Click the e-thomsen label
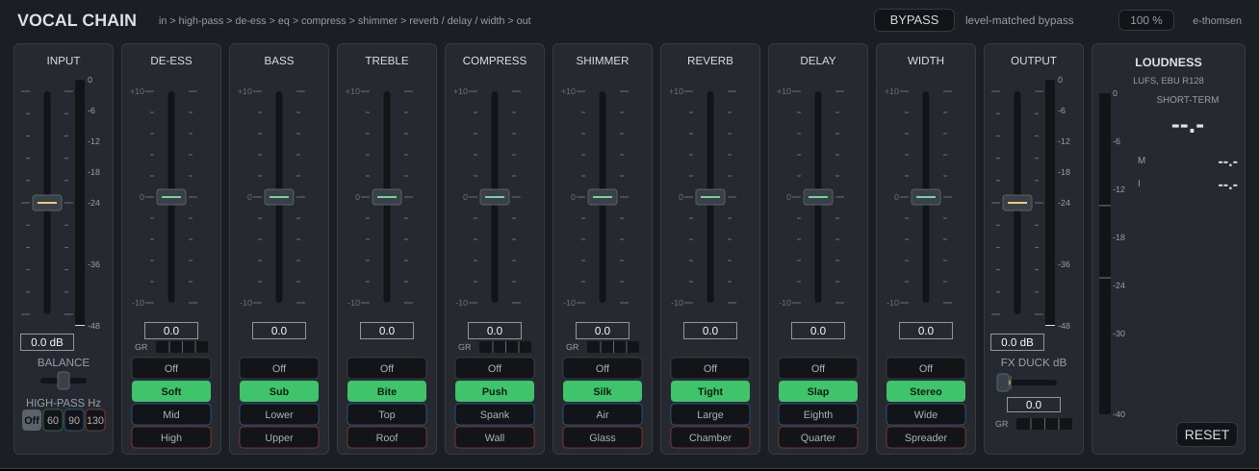1259x471 pixels. pyautogui.click(x=1217, y=20)
